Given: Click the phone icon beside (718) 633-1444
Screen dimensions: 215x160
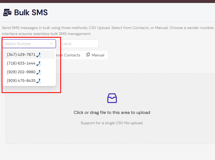Looking at the screenshot, I should click(38, 63).
